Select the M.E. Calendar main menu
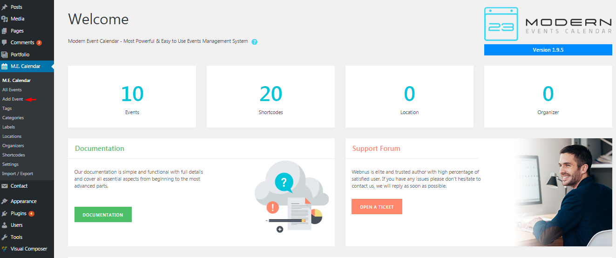This screenshot has width=616, height=258. [27, 66]
